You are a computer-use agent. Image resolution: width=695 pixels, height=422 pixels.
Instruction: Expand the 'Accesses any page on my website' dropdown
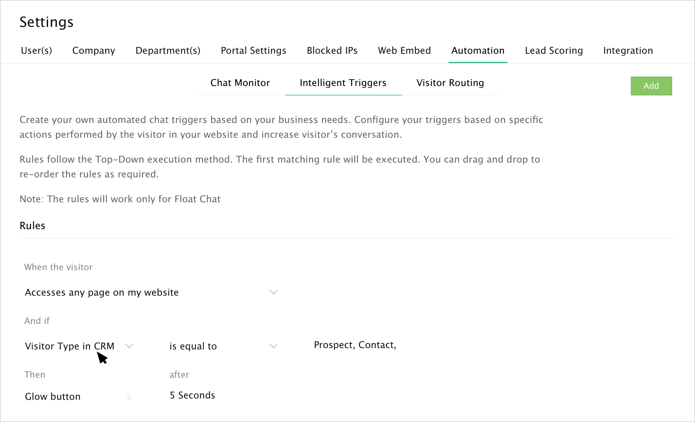(151, 292)
